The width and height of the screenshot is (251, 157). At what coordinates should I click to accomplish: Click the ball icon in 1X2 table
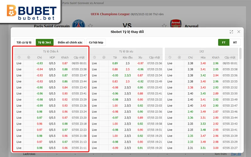(x=179, y=57)
